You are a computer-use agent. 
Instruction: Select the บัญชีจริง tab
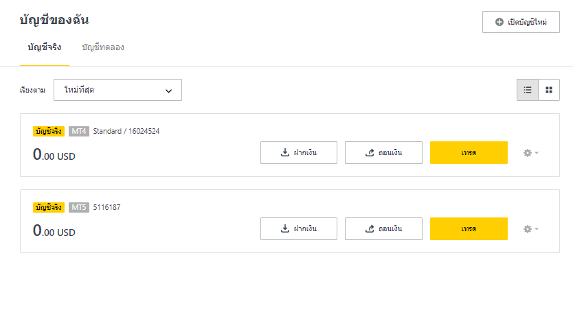point(45,47)
